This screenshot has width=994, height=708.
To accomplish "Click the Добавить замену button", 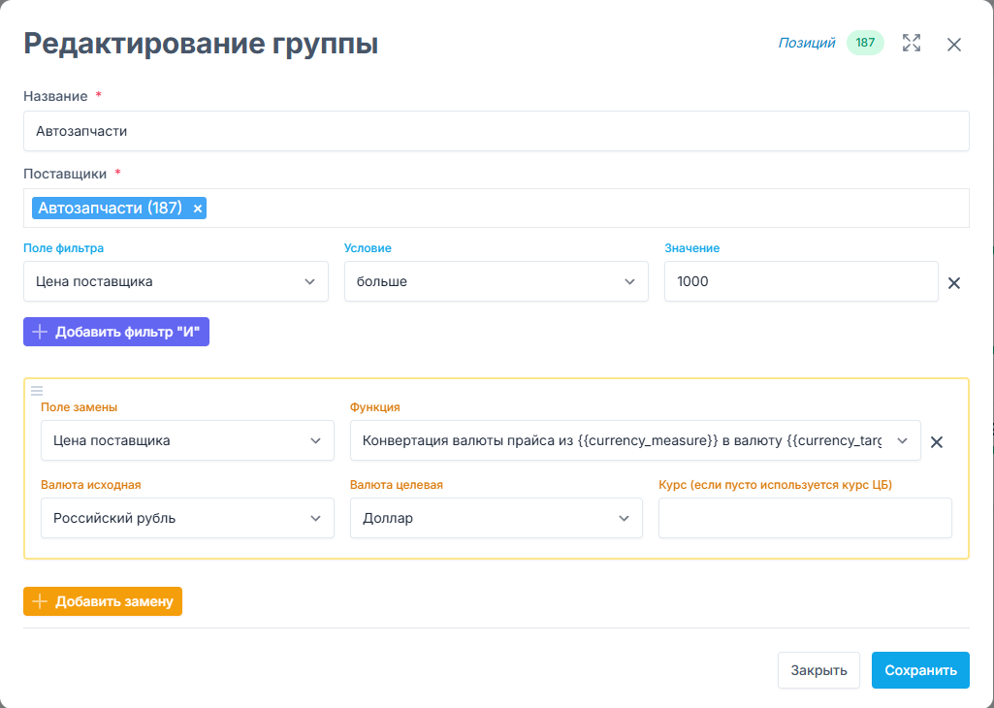I will pyautogui.click(x=103, y=601).
